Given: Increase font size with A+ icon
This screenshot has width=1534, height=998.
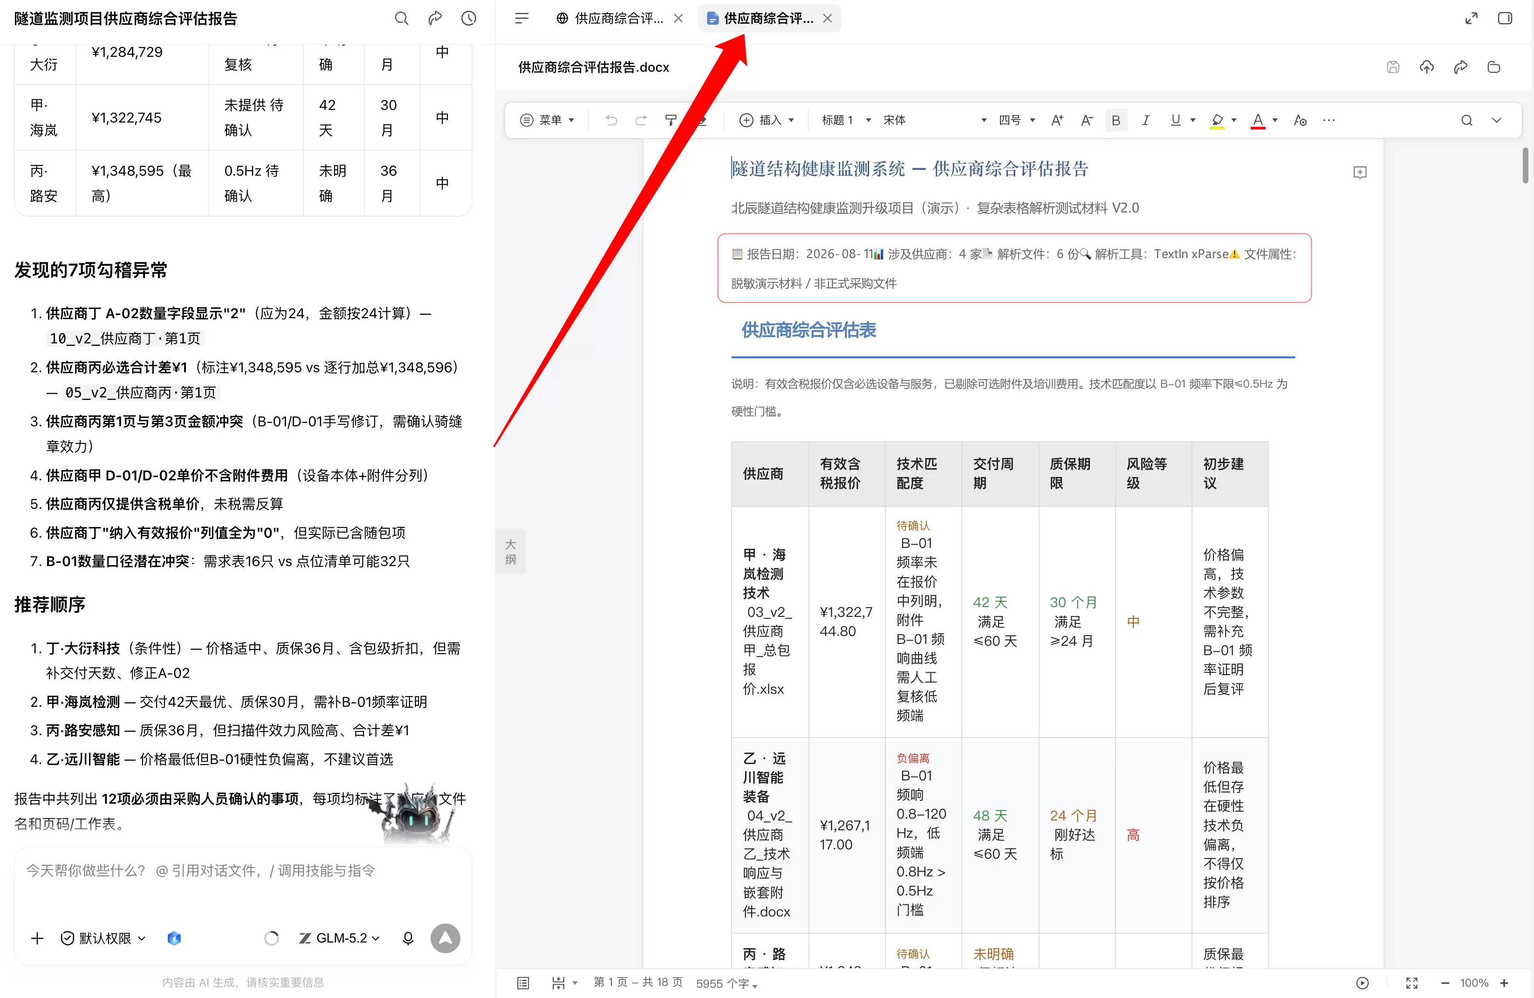Looking at the screenshot, I should tap(1057, 120).
